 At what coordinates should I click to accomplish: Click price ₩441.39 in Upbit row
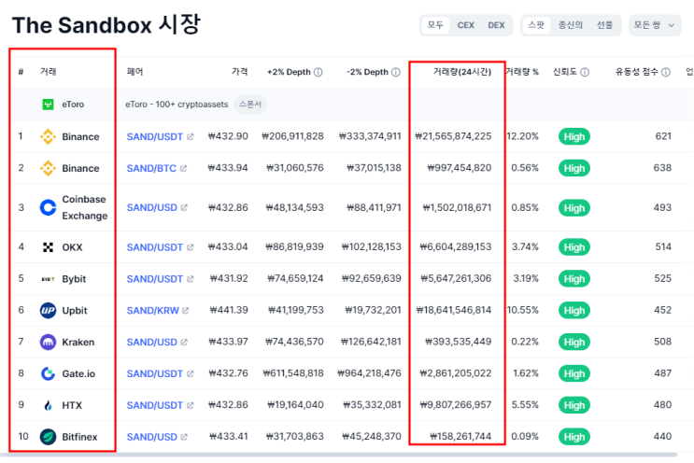[x=229, y=310]
